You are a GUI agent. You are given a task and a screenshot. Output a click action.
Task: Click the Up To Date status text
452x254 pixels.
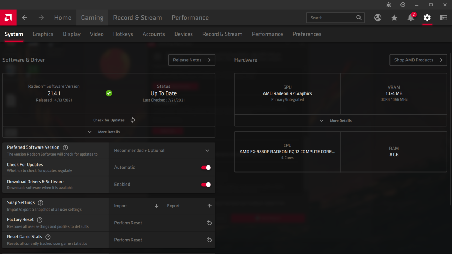coord(163,93)
